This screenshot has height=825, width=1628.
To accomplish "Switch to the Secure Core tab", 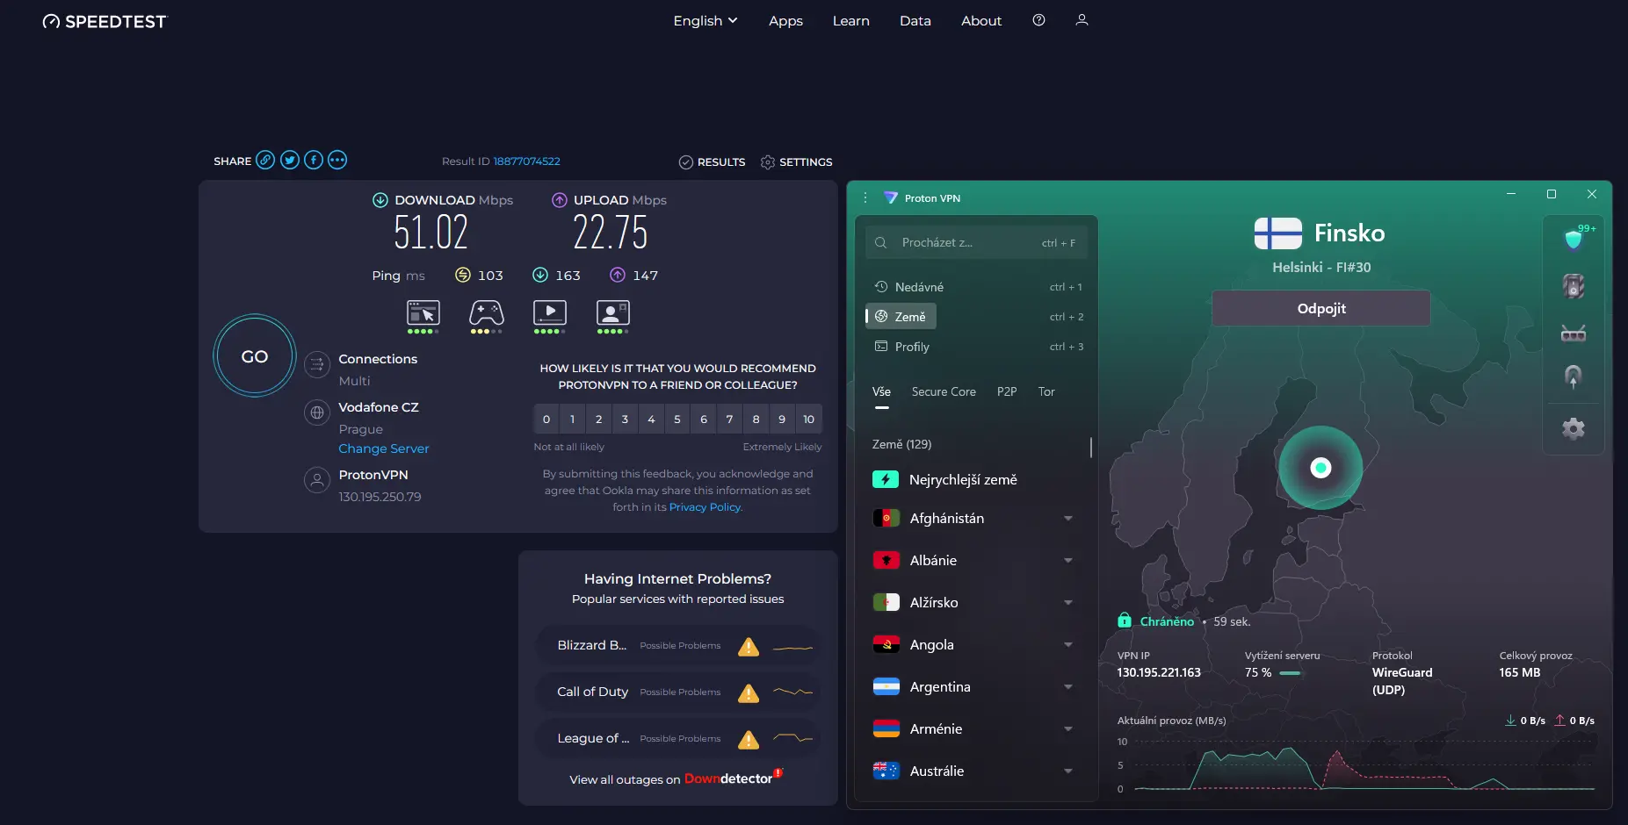I will [944, 391].
